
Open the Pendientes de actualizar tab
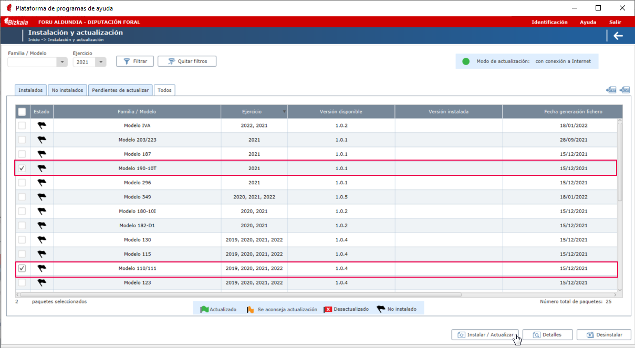[x=120, y=90]
